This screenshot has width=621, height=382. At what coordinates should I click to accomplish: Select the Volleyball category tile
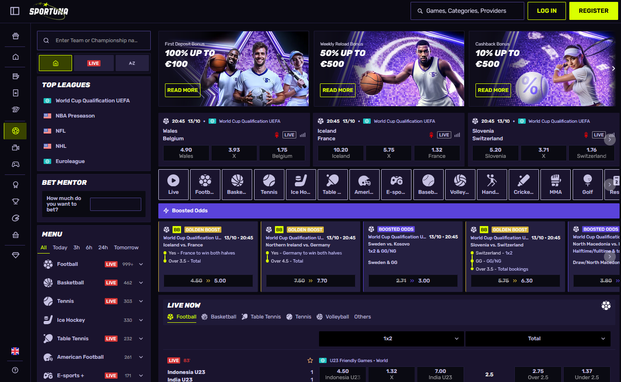click(x=460, y=184)
